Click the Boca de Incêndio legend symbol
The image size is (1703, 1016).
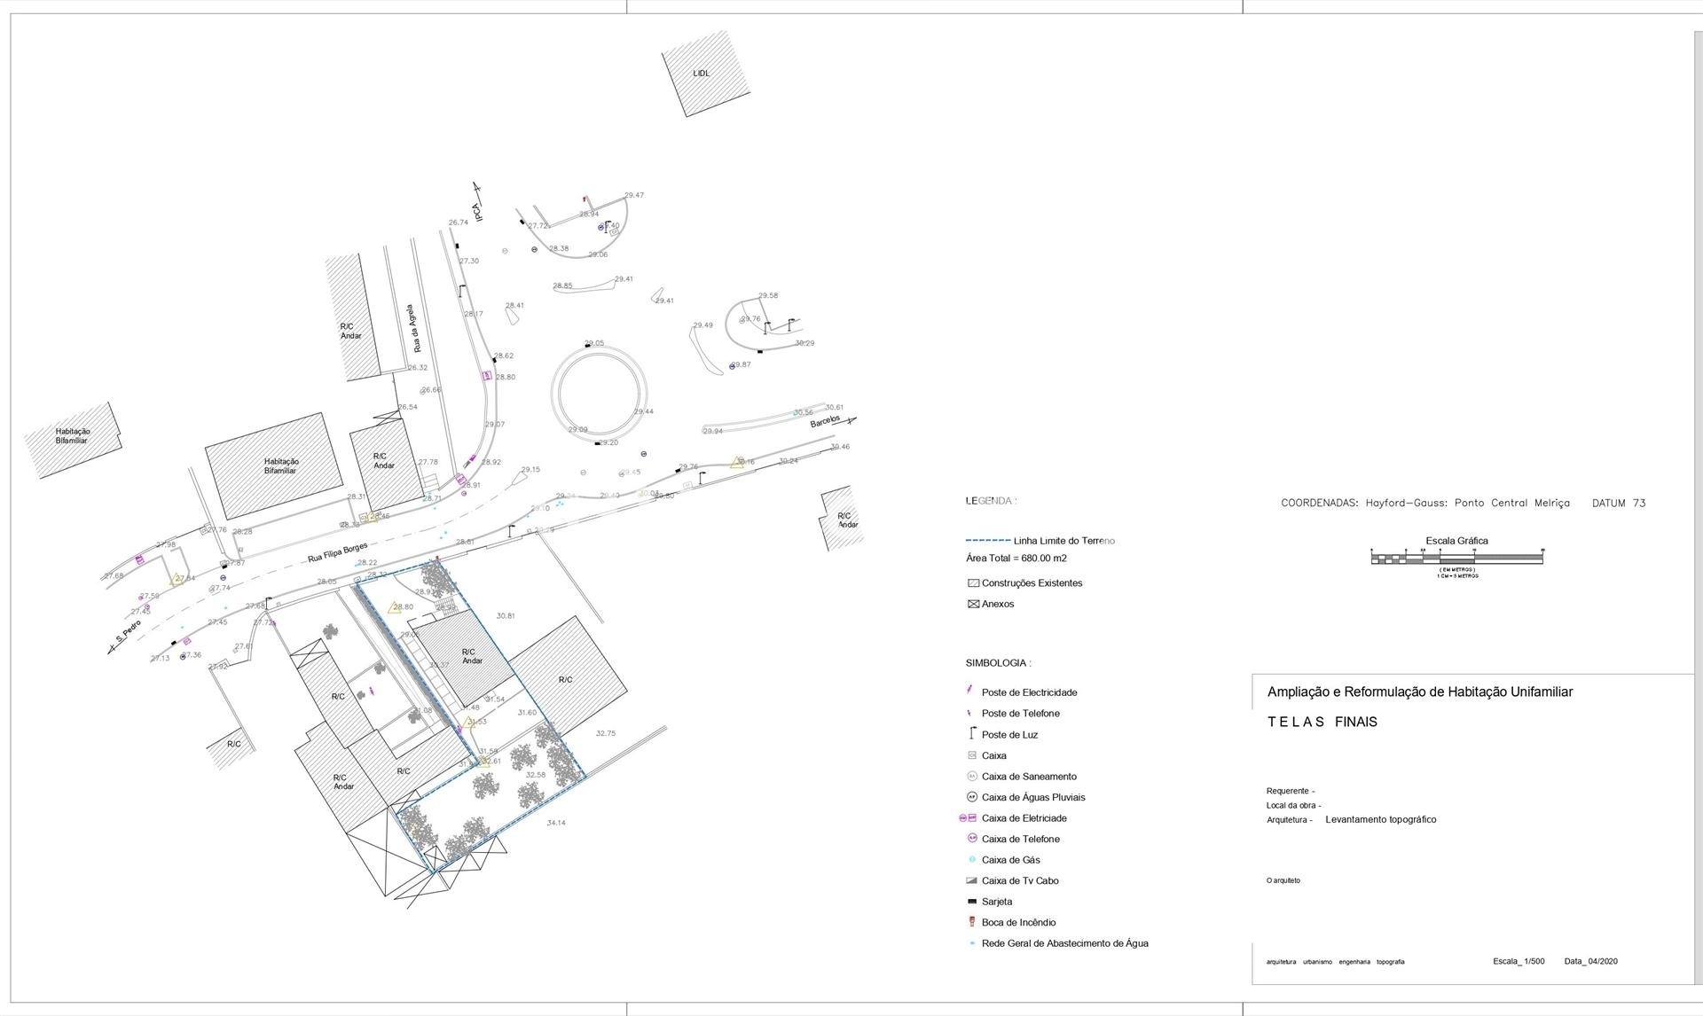coord(972,922)
